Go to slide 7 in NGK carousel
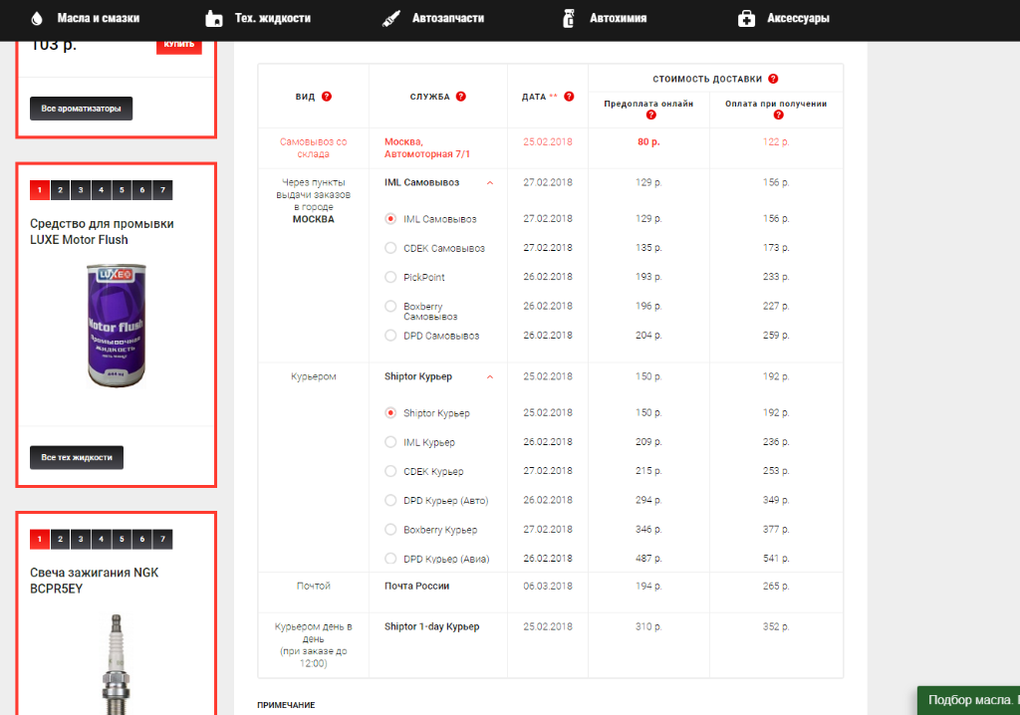The width and height of the screenshot is (1020, 715). (x=162, y=539)
